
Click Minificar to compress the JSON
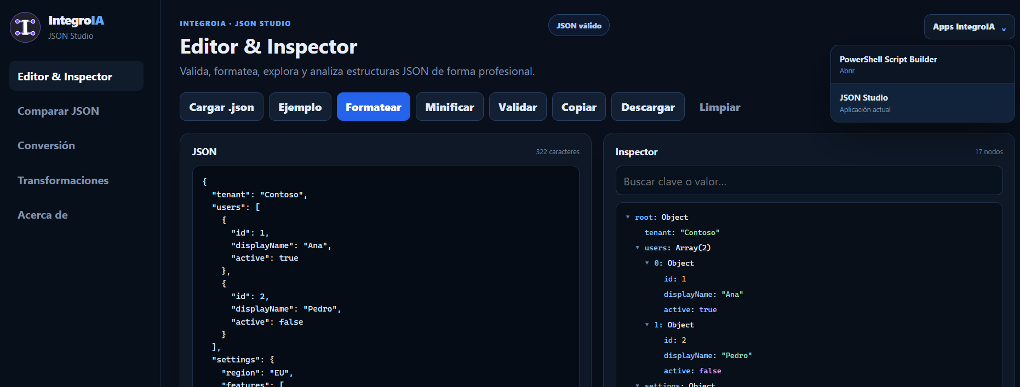tap(450, 107)
